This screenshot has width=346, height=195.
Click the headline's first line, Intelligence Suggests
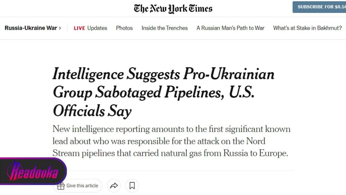coord(116,74)
